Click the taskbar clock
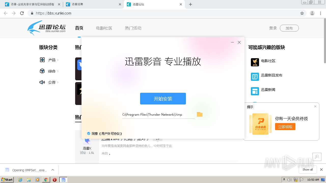The width and height of the screenshot is (326, 183). click(313, 180)
